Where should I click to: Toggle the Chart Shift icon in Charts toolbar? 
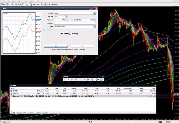coord(88,79)
